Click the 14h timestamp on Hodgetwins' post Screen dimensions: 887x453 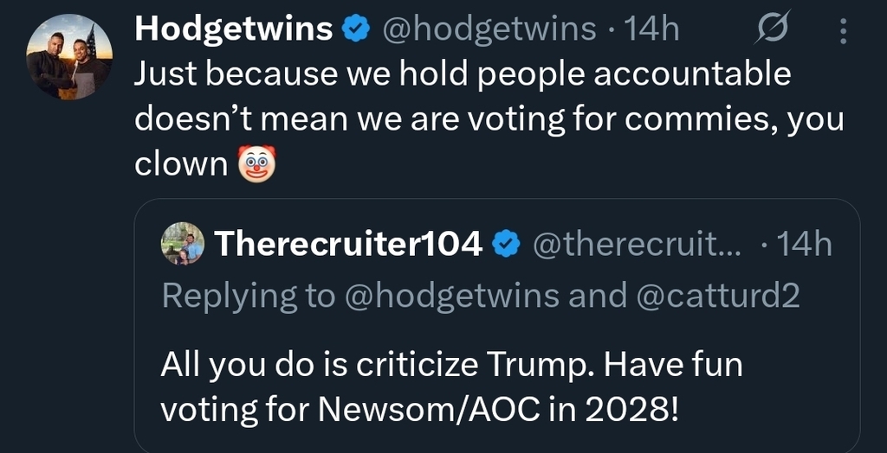point(651,30)
